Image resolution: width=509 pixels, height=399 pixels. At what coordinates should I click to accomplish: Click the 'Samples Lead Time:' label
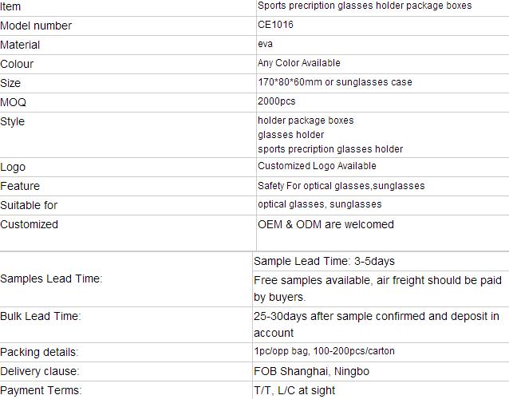point(51,279)
